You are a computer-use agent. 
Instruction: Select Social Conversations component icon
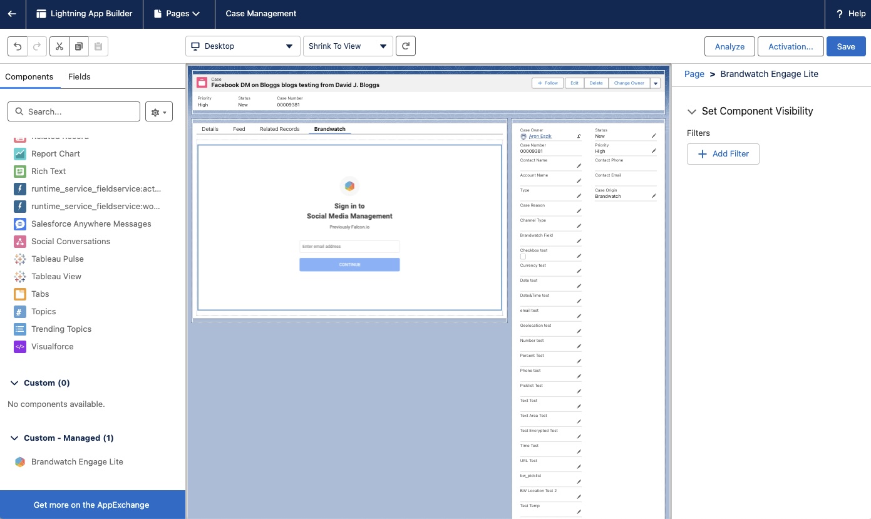tap(20, 241)
